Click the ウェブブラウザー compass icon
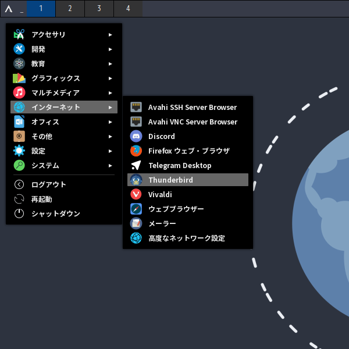The height and width of the screenshot is (349, 349). coord(136,209)
